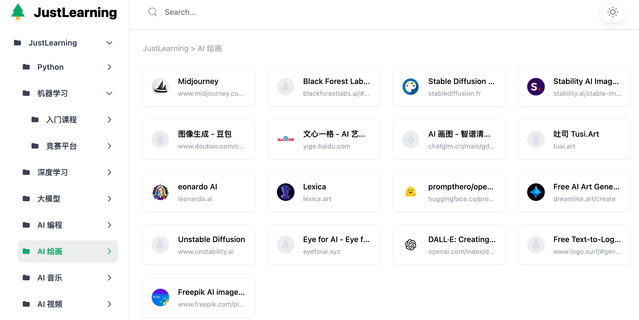Image resolution: width=639 pixels, height=320 pixels.
Task: Click the Midjourney sailboat icon
Action: 160,87
